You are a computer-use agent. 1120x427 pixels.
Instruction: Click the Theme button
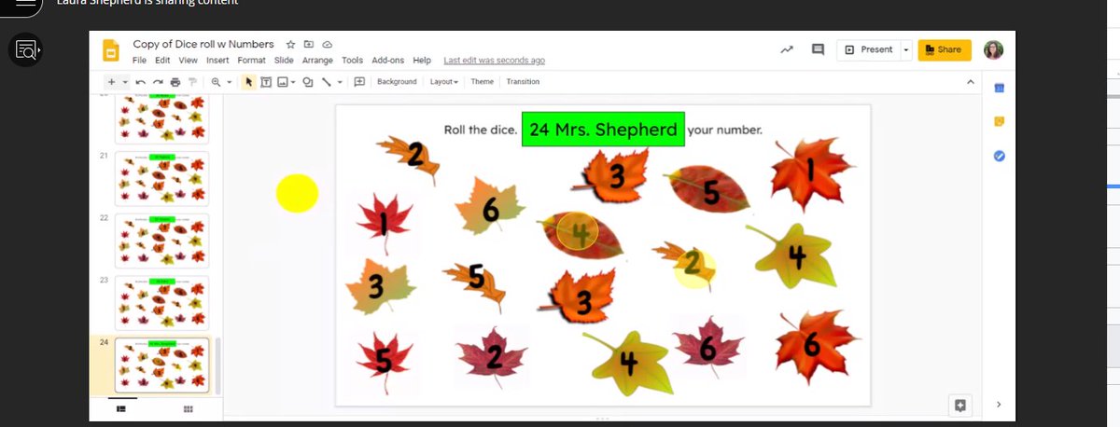(x=482, y=82)
